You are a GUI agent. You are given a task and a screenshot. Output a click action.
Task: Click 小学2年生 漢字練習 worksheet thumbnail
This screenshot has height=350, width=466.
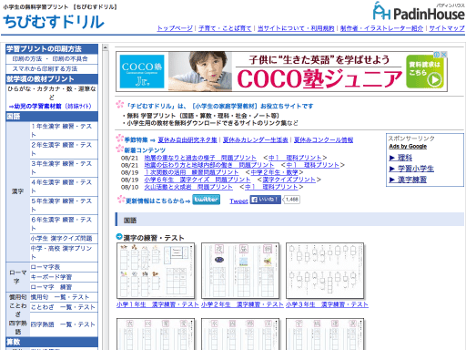click(240, 271)
